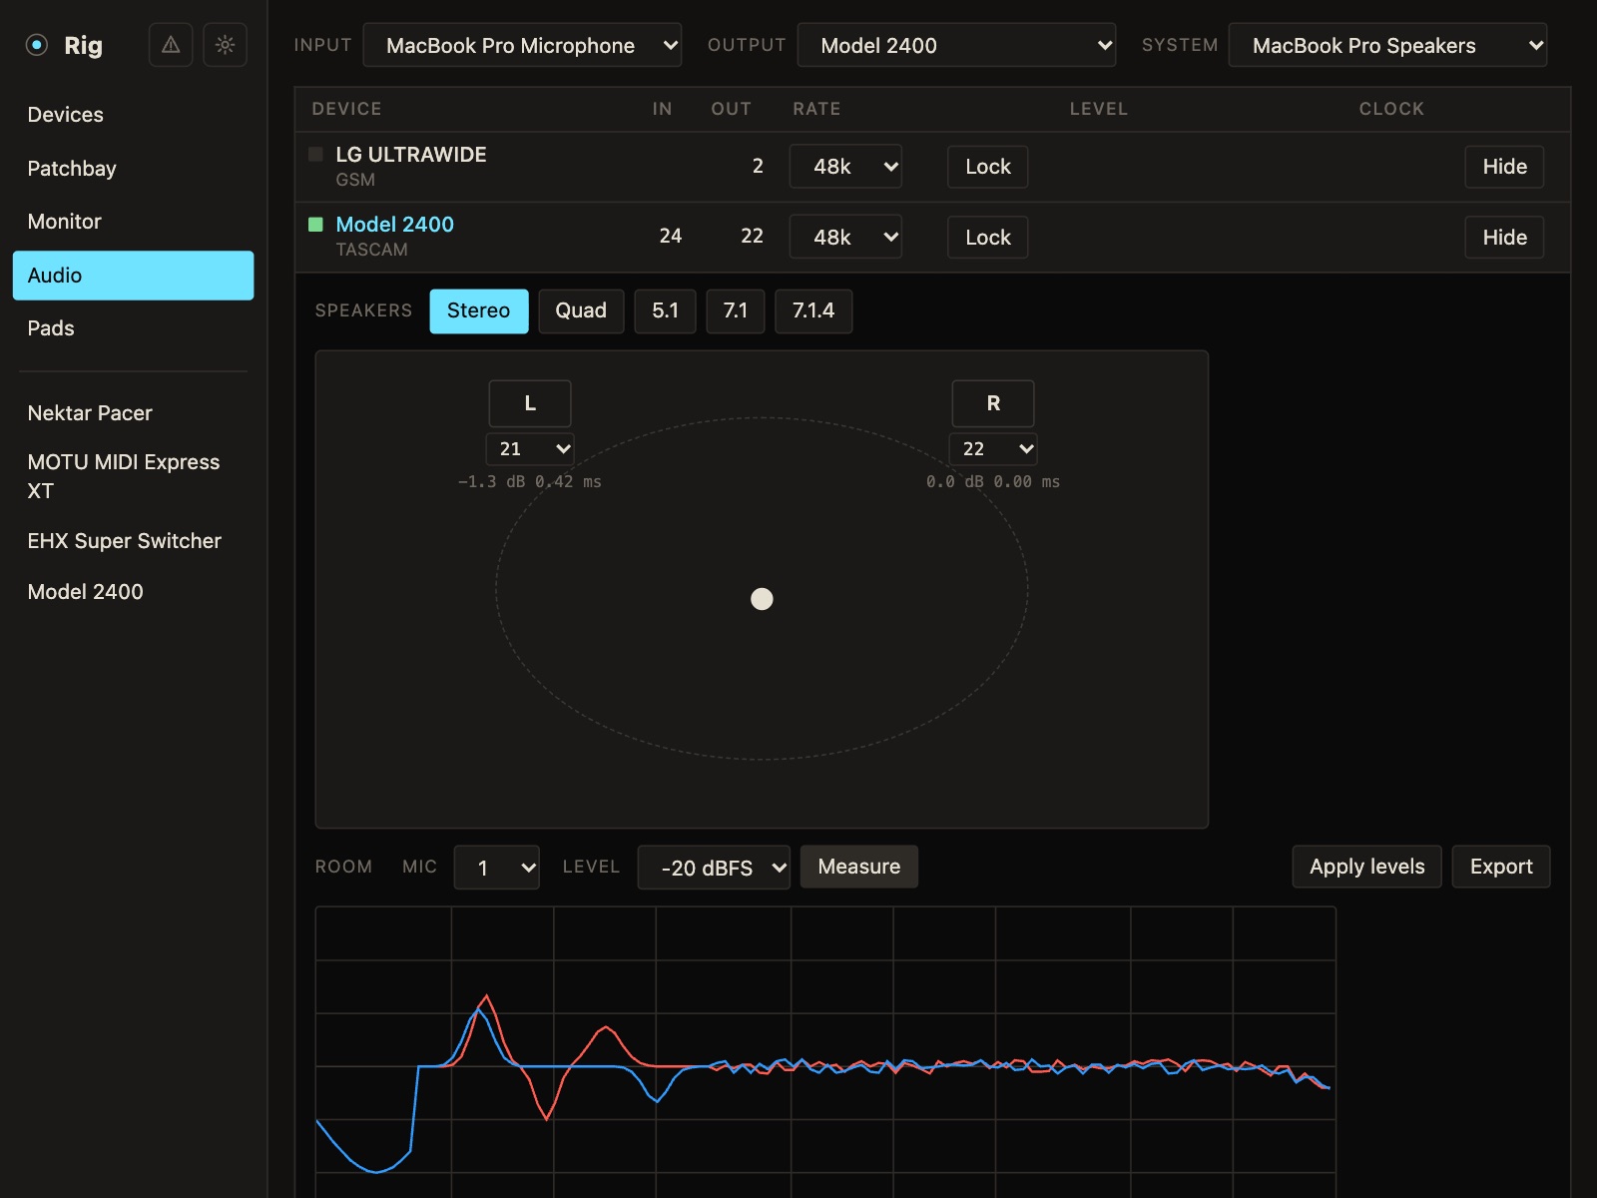Open the LEVEL -20 dBFS dropdown
This screenshot has height=1198, width=1597.
714,868
